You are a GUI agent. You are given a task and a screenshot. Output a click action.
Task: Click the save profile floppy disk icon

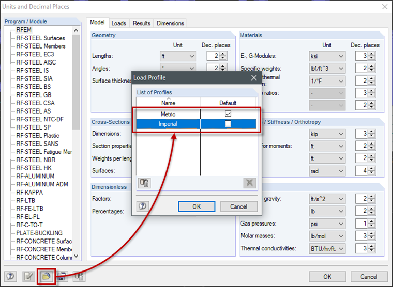62,277
